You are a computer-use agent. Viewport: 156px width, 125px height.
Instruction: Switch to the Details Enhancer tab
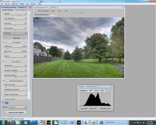(x=8, y=10)
